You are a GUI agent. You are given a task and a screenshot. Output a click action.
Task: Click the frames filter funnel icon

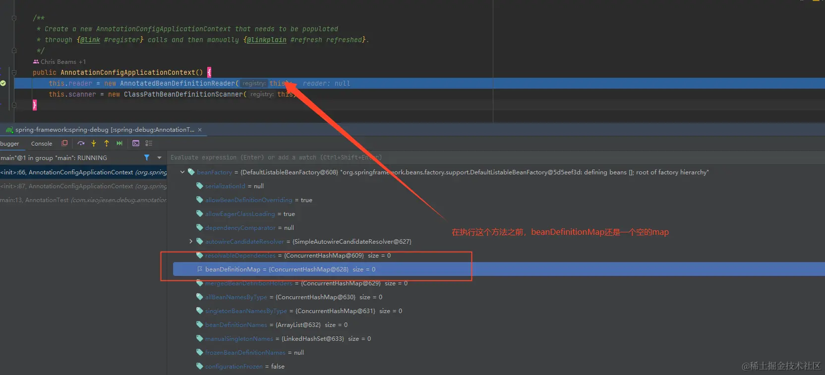coord(147,158)
